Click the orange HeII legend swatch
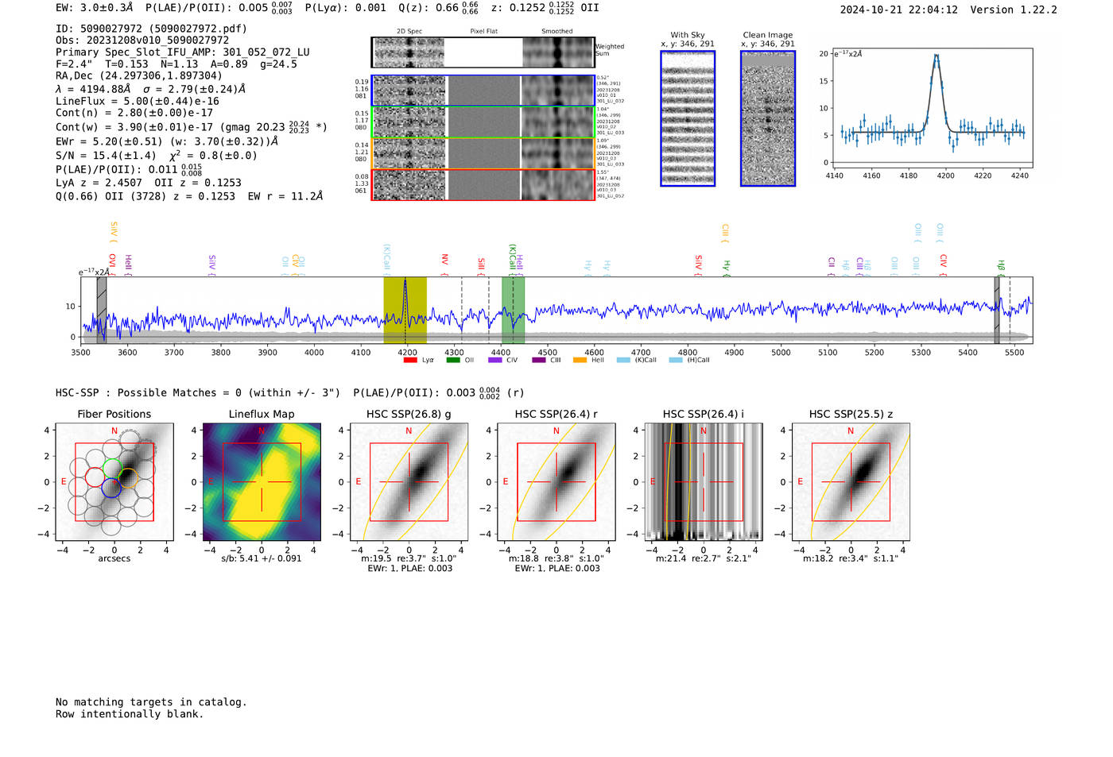 click(x=580, y=360)
